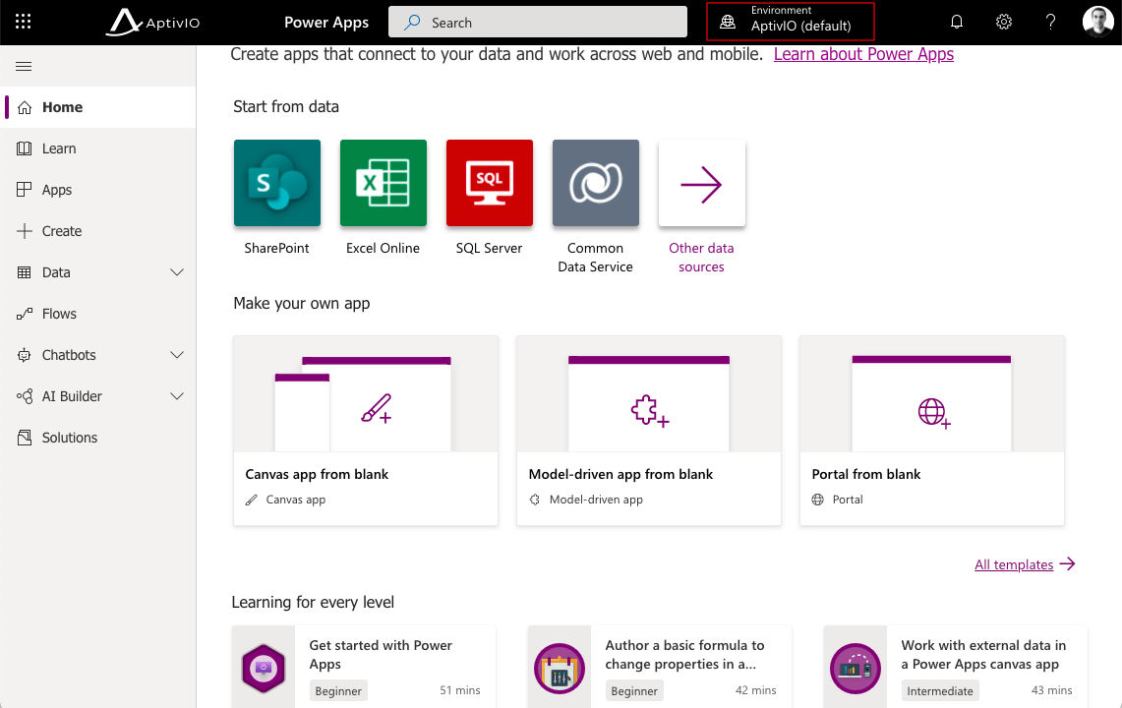Click the arrow next to All templates
The image size is (1122, 708).
point(1068,564)
